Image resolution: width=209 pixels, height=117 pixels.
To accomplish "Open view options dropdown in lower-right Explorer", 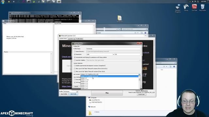I will pos(167,66).
